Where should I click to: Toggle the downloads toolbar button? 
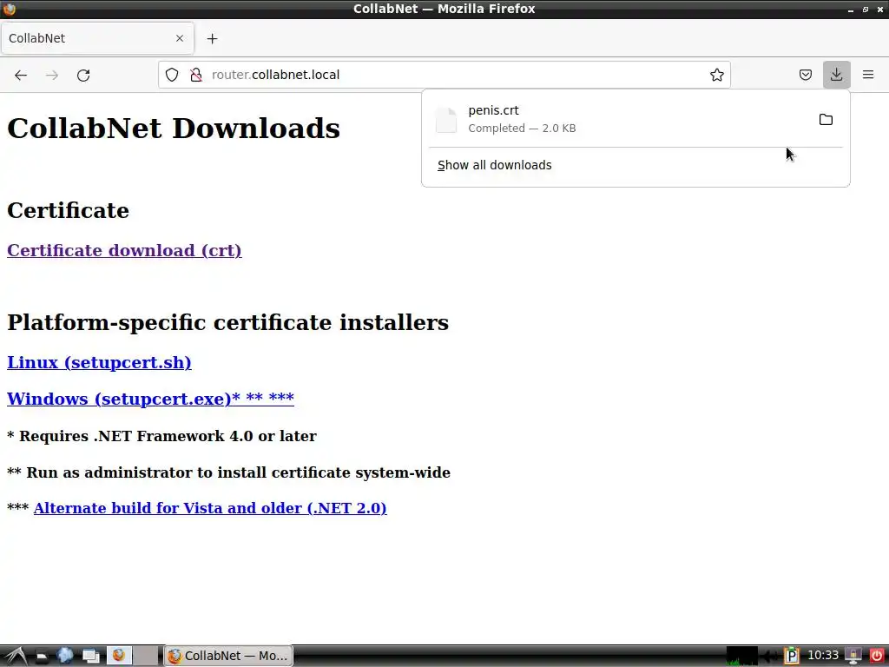tap(836, 75)
